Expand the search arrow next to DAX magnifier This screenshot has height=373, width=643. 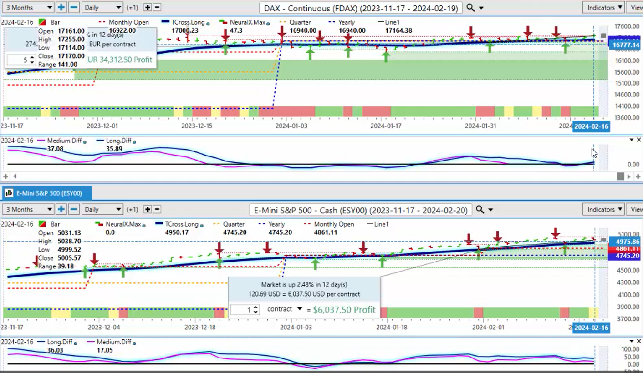[481, 8]
